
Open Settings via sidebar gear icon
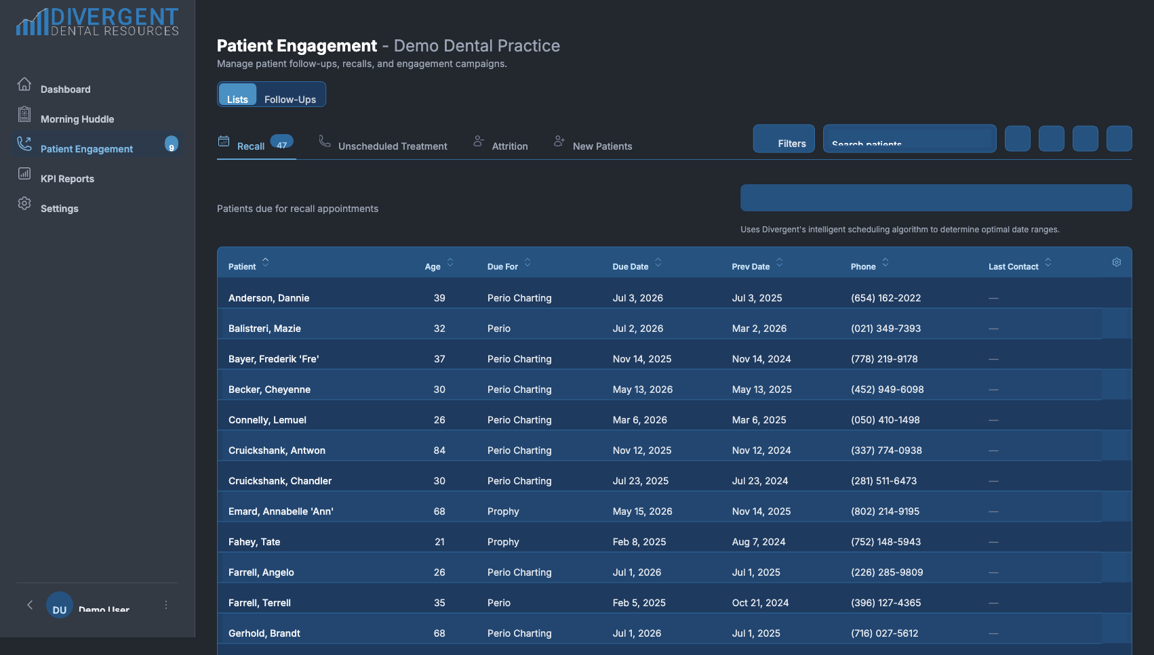click(x=24, y=203)
